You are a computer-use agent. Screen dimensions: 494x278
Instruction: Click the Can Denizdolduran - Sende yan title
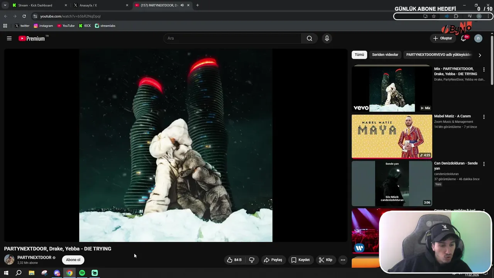click(x=456, y=166)
